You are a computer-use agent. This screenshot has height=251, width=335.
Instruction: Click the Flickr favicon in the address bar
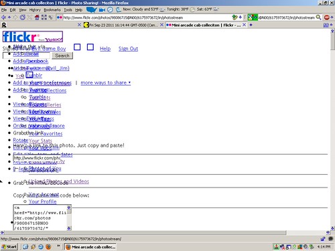(59, 17)
